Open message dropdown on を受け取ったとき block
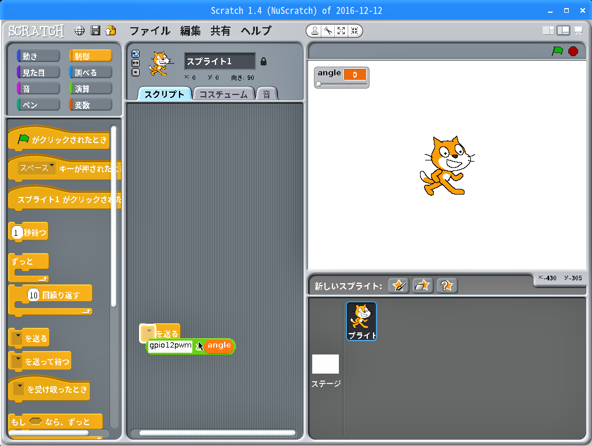Screen dimensions: 592x446 tap(18, 389)
